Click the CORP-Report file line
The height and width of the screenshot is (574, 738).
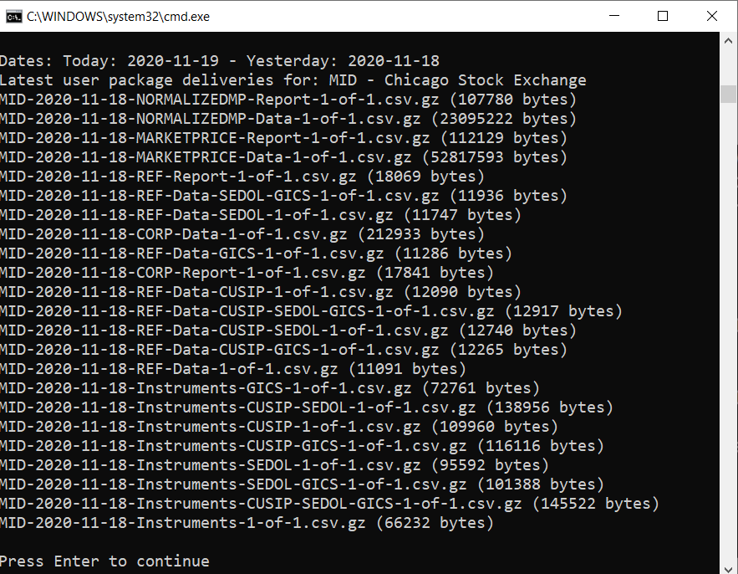coord(247,273)
